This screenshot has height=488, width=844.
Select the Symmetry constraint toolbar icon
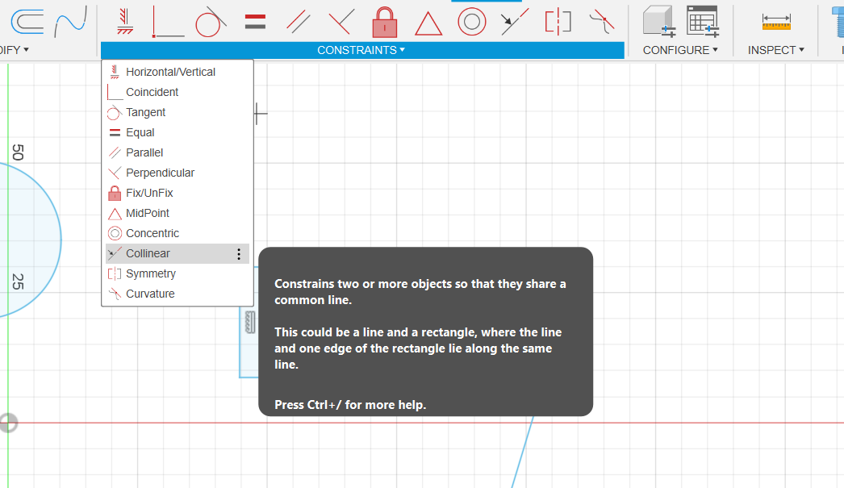(558, 22)
